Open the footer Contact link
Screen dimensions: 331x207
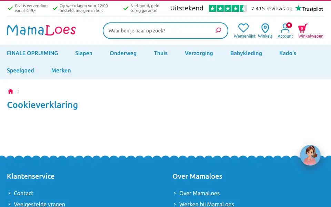24,193
